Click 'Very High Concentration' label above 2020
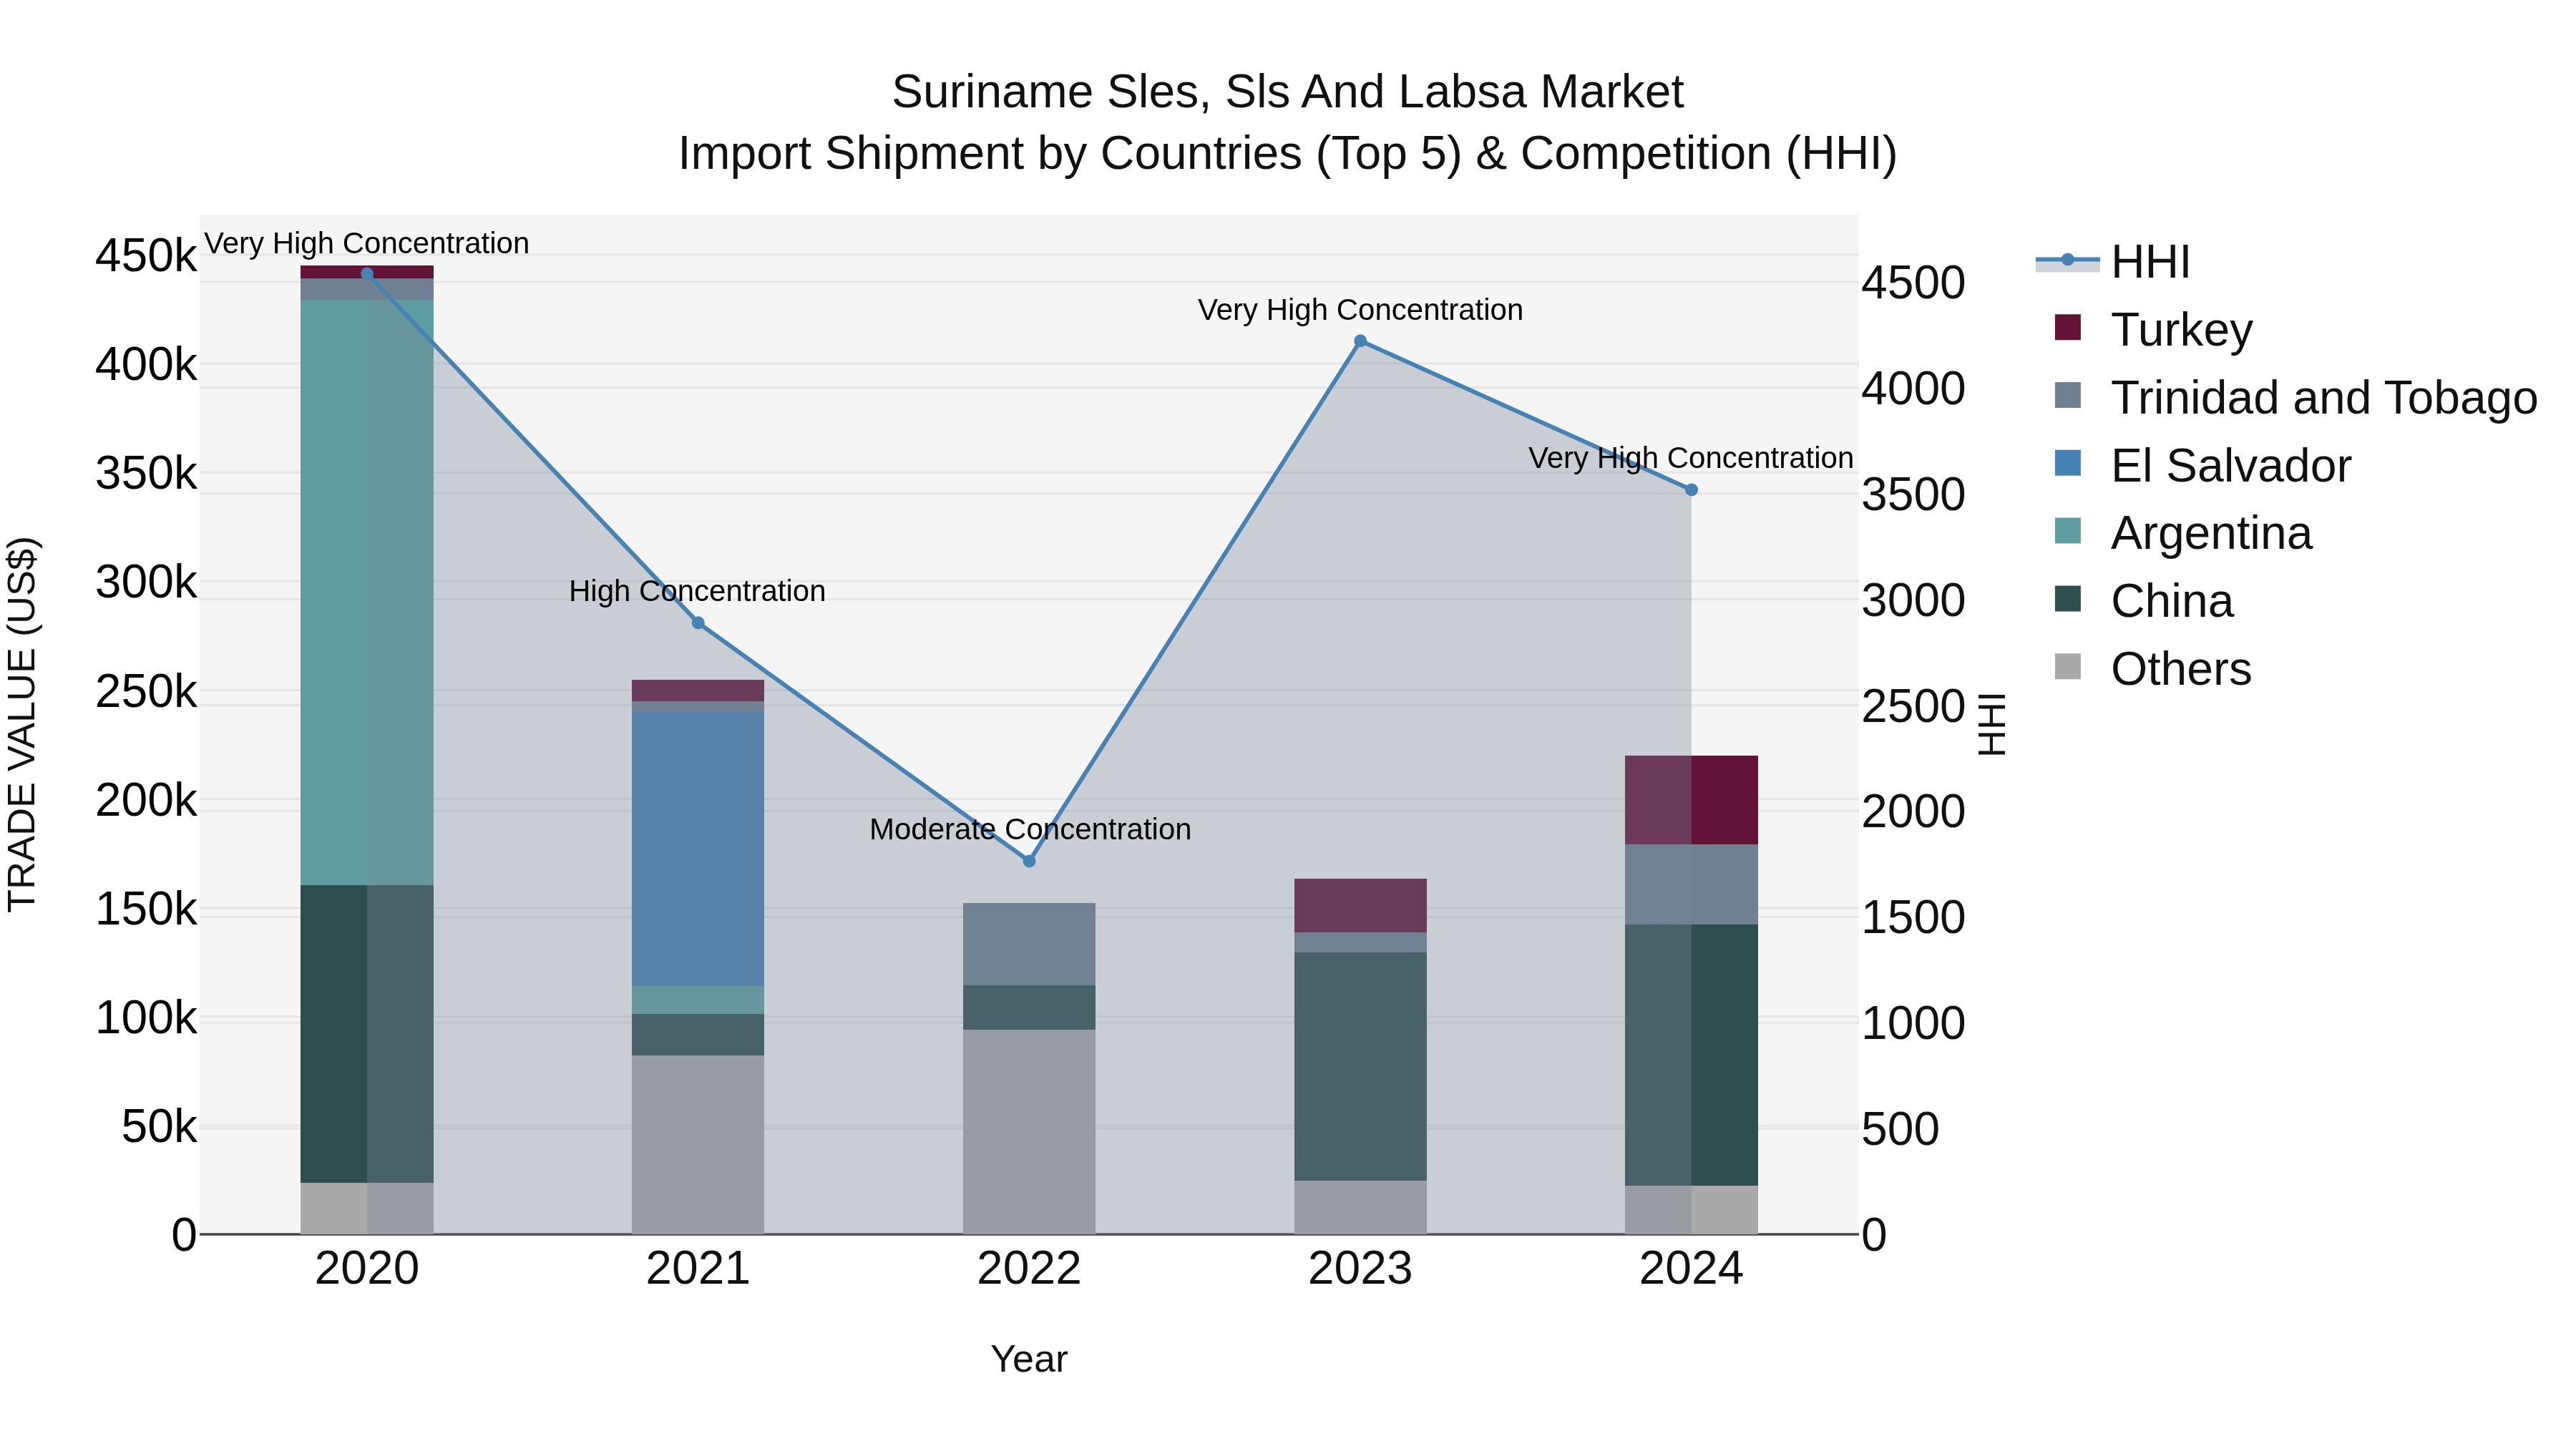 (x=367, y=243)
